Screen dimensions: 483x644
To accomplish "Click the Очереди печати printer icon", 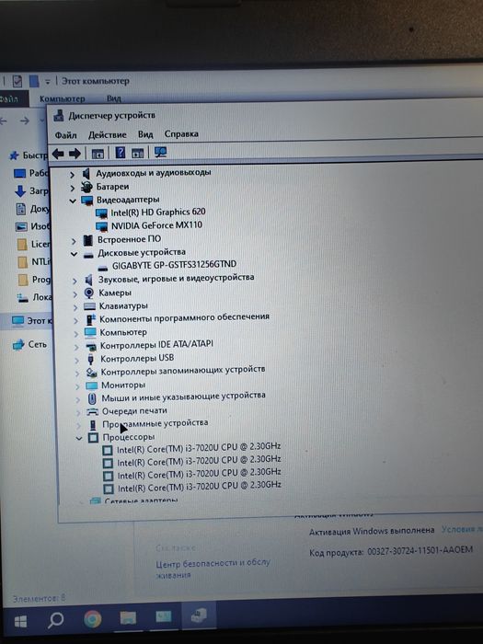I will click(92, 411).
